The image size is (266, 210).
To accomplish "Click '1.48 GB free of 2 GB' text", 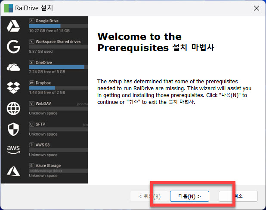I will (x=47, y=93).
